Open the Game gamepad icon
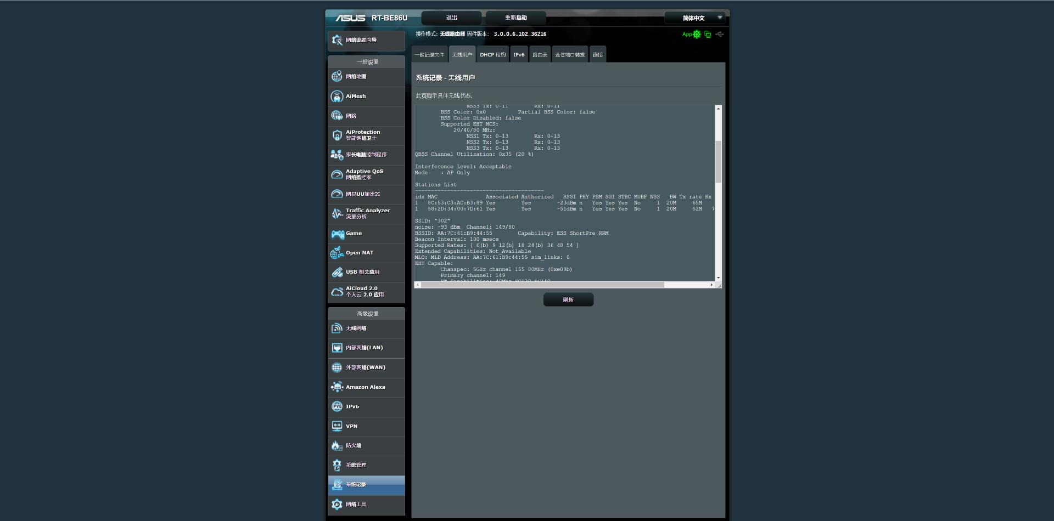1054x521 pixels. [x=337, y=234]
